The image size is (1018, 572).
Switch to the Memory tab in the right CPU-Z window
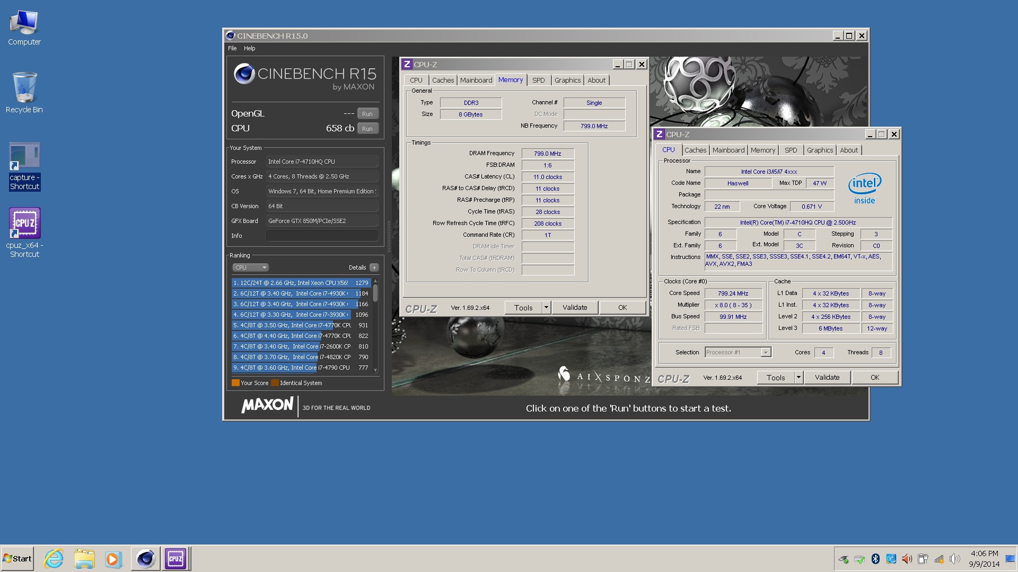click(762, 150)
